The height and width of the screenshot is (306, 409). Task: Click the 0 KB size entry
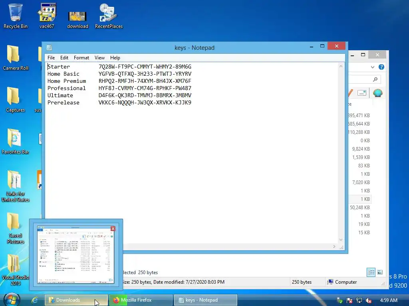click(x=365, y=141)
